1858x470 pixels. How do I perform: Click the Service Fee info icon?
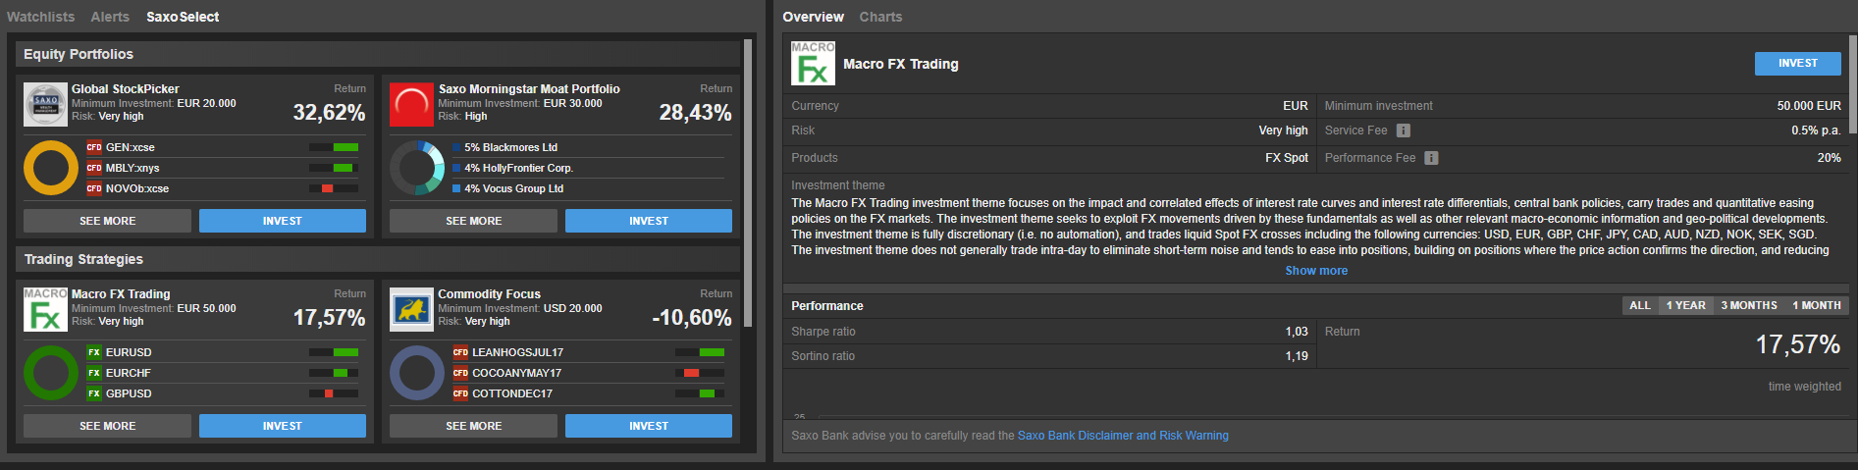tap(1404, 131)
